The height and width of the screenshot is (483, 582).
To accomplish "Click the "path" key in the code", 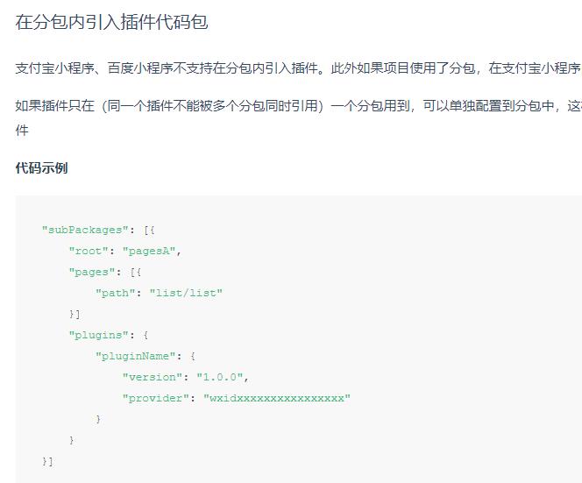I will 116,293.
